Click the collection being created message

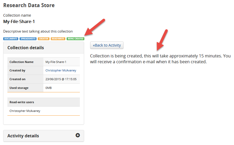(160, 59)
